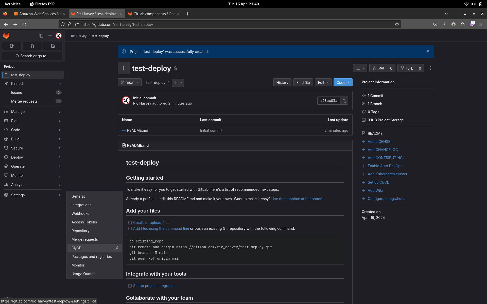The image size is (487, 304).
Task: Save page to Pocket icon
Action: pos(435,24)
